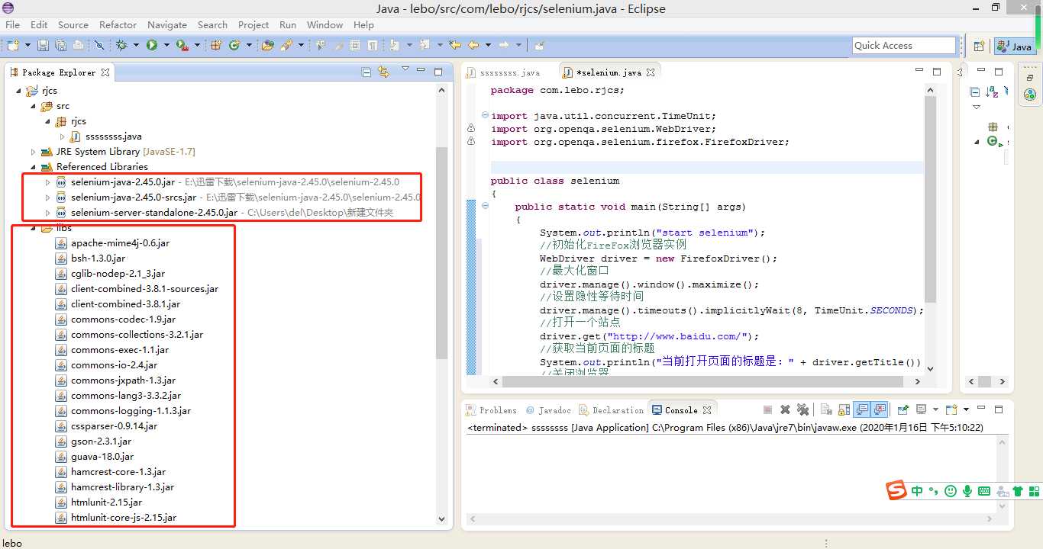This screenshot has height=549, width=1043.
Task: Close the selenium.java editor tab
Action: pyautogui.click(x=651, y=72)
